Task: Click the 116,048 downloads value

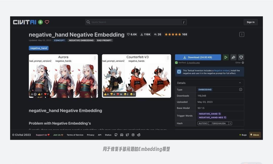Action: point(202,96)
